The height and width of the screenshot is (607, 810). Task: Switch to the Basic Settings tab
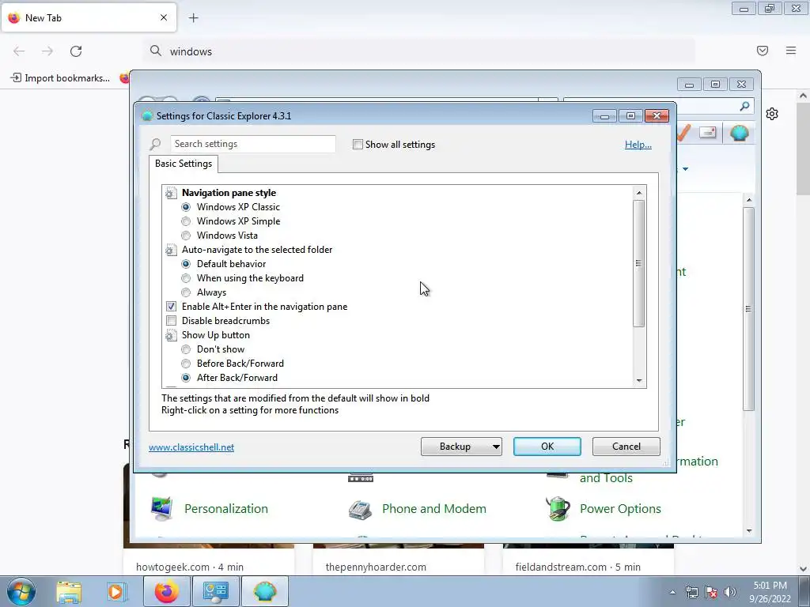click(x=184, y=164)
